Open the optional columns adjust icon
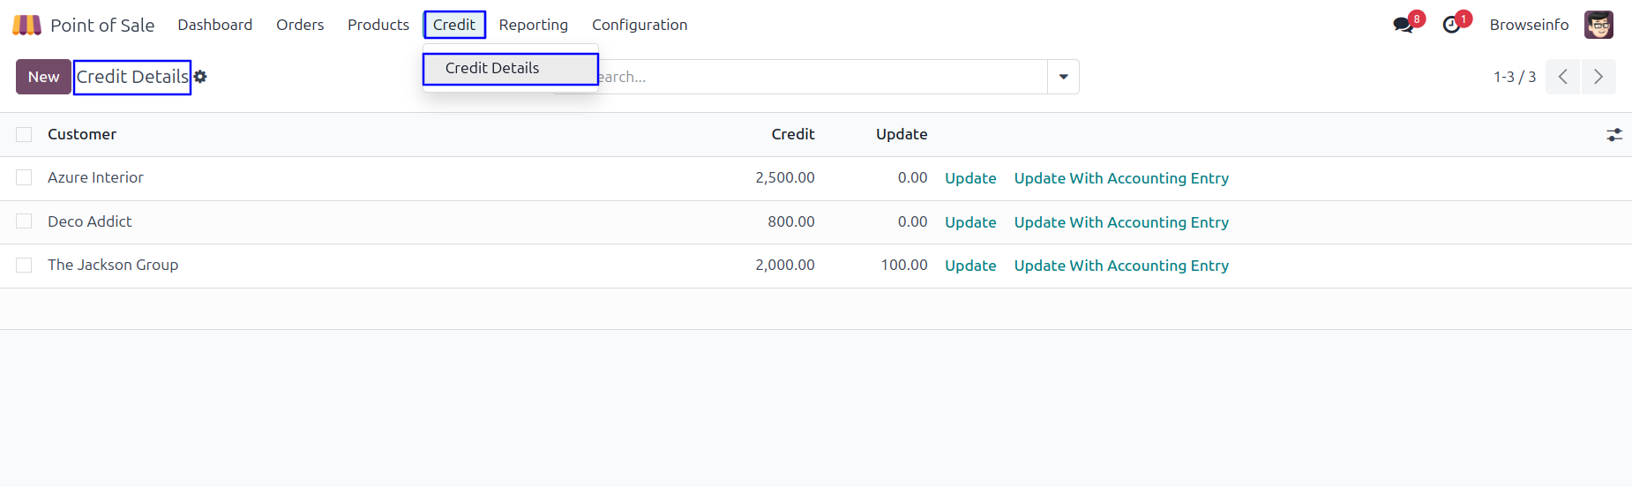Image resolution: width=1632 pixels, height=487 pixels. [1614, 135]
